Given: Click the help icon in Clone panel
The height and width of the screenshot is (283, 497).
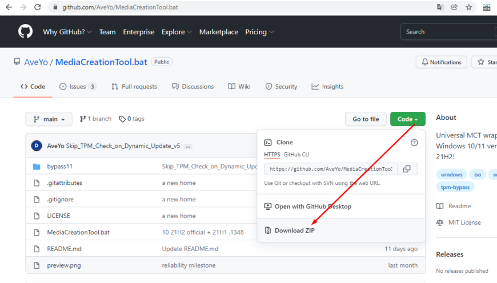Looking at the screenshot, I should click(414, 143).
